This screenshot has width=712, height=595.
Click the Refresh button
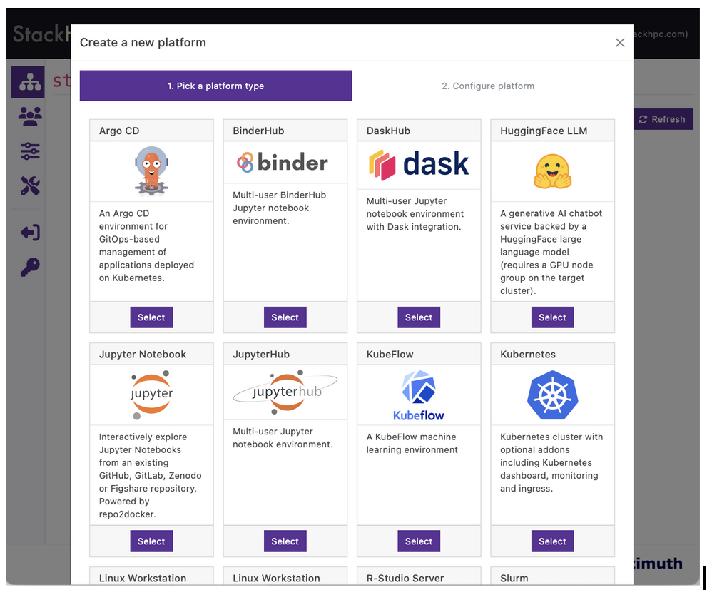click(x=662, y=119)
